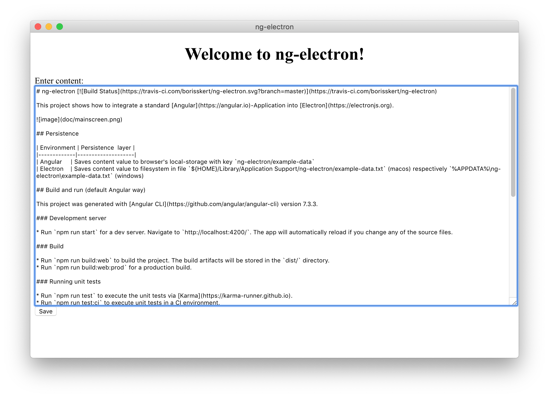Click the red close window button
The height and width of the screenshot is (398, 549).
38,27
